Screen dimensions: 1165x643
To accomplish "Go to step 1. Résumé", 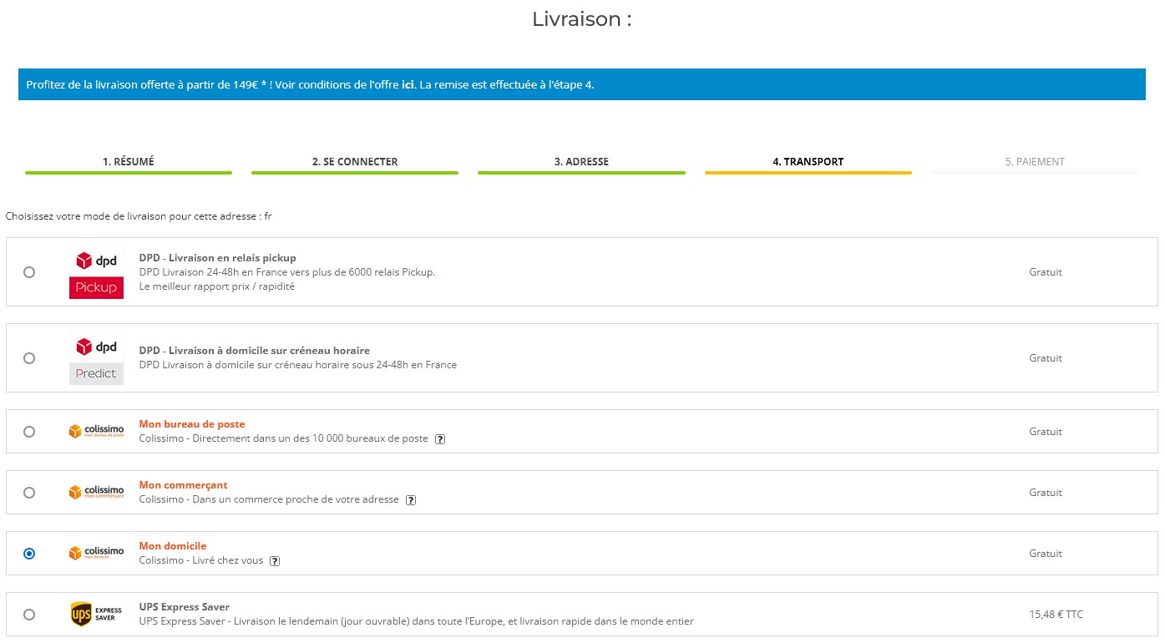I will [129, 162].
